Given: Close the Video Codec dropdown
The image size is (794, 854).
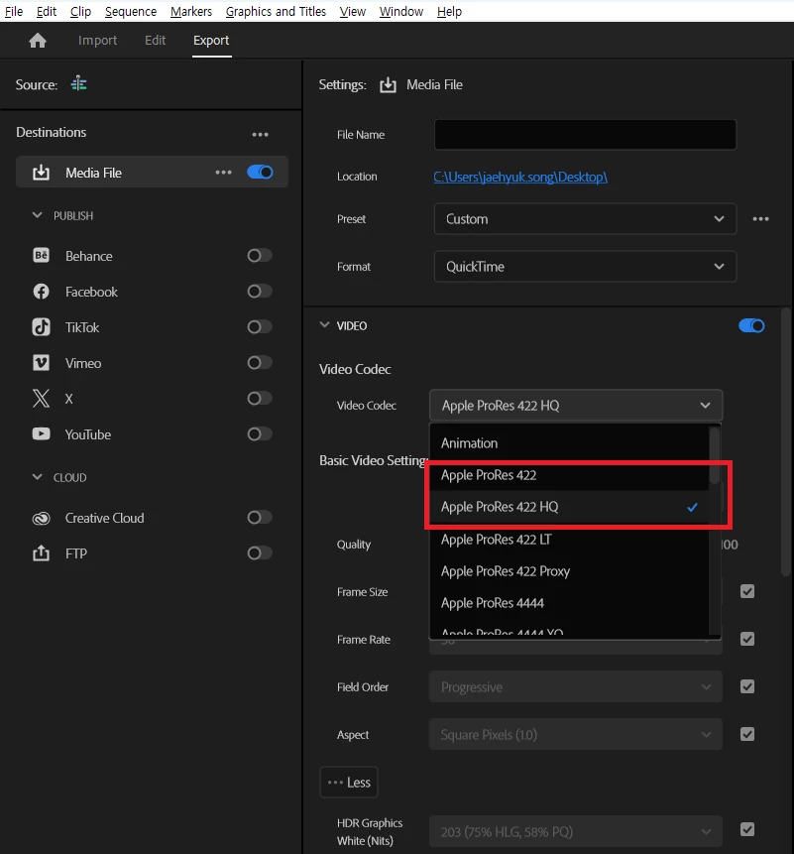Looking at the screenshot, I should pos(576,406).
